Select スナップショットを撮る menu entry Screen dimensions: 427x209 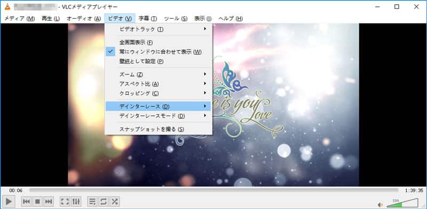click(158, 129)
